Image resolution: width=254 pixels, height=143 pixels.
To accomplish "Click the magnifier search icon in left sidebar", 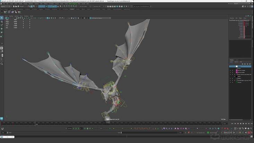I will coord(2,64).
